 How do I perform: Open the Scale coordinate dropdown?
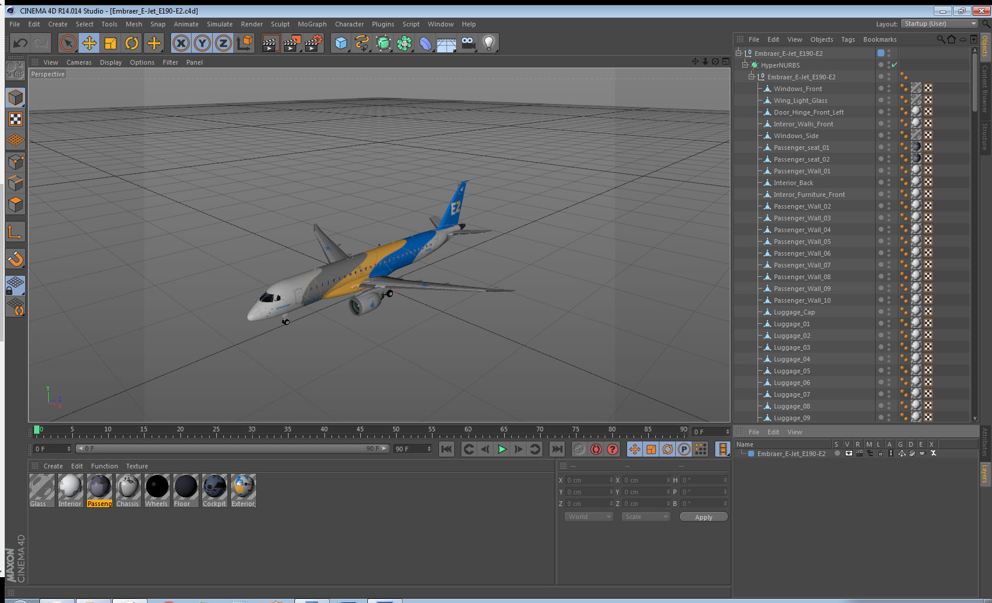point(646,517)
